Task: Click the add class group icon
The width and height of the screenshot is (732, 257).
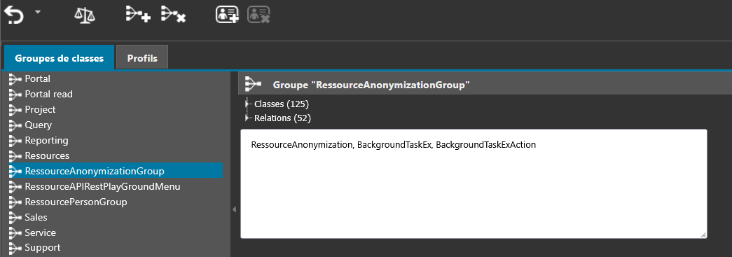Action: (x=138, y=15)
